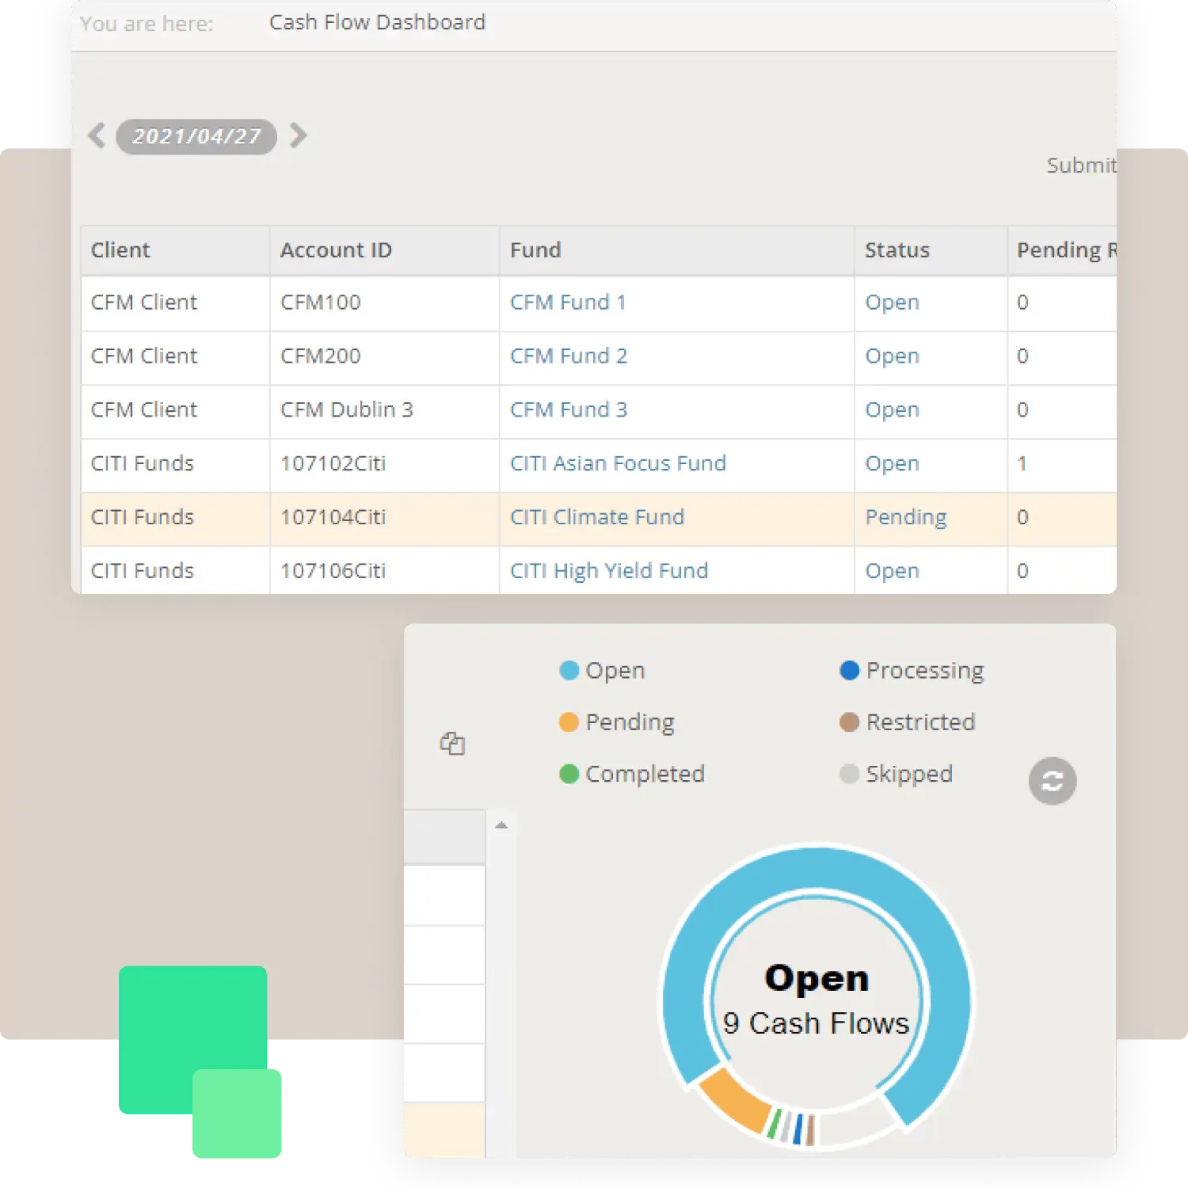Click Open status of CFM Fund 1
This screenshot has height=1188, width=1188.
(892, 303)
